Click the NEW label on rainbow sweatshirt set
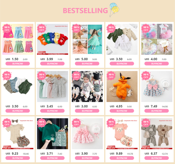Viewport: 175px width, 164px height. (146, 148)
